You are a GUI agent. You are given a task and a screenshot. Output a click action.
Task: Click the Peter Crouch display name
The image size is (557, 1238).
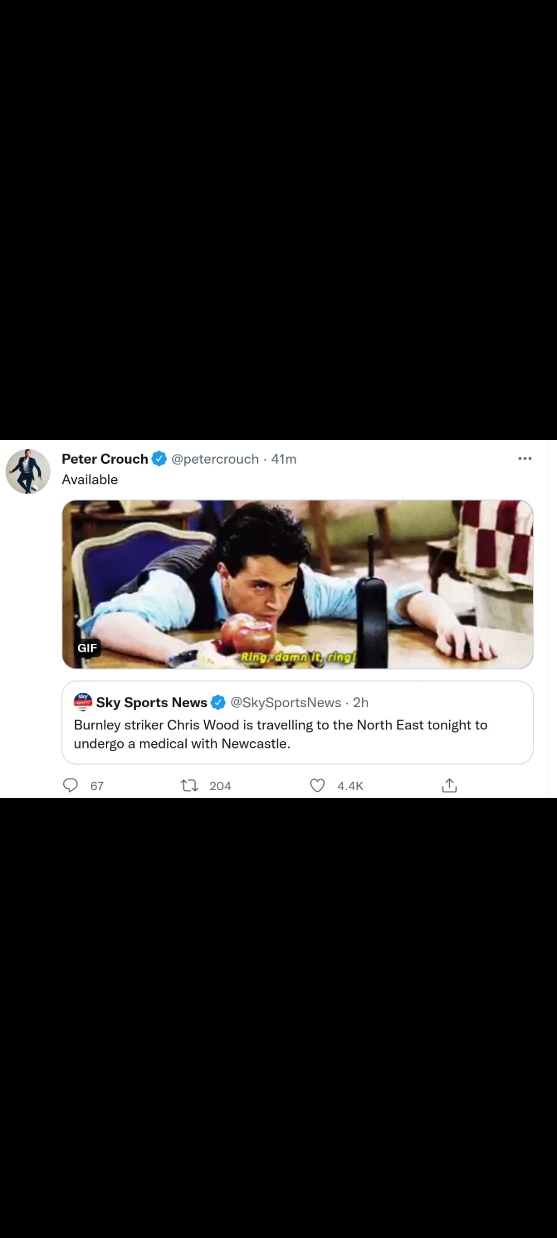click(x=105, y=459)
